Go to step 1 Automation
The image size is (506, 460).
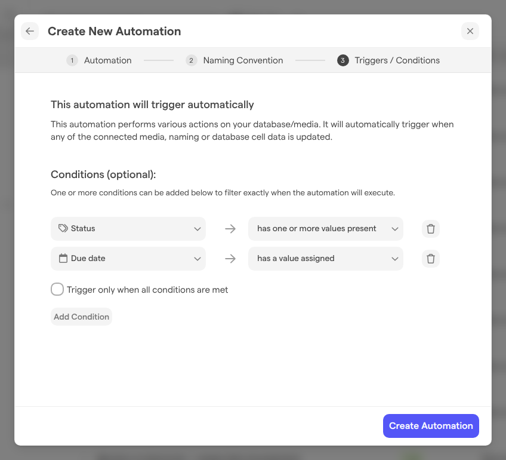point(98,60)
